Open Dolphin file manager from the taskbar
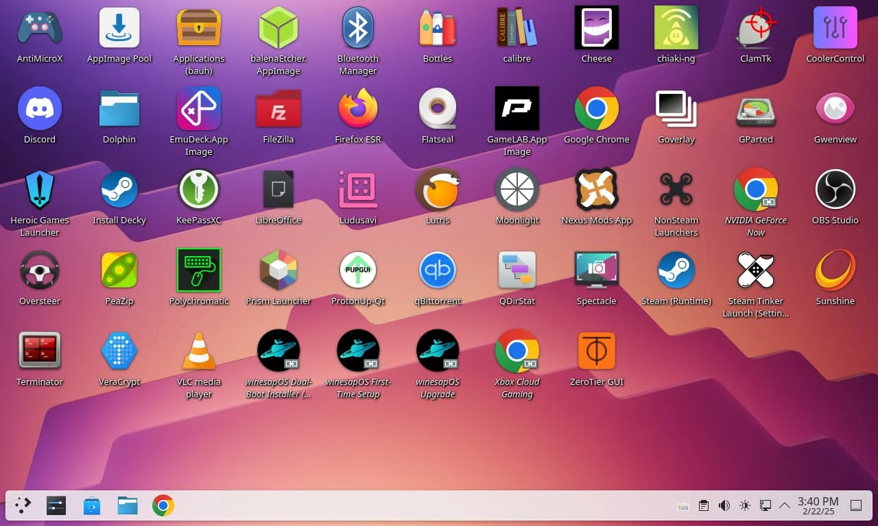Viewport: 878px width, 526px height. click(128, 505)
